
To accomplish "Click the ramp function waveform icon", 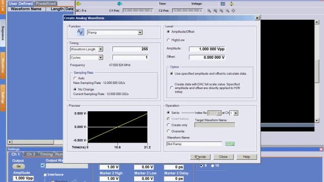I will click(80, 32).
